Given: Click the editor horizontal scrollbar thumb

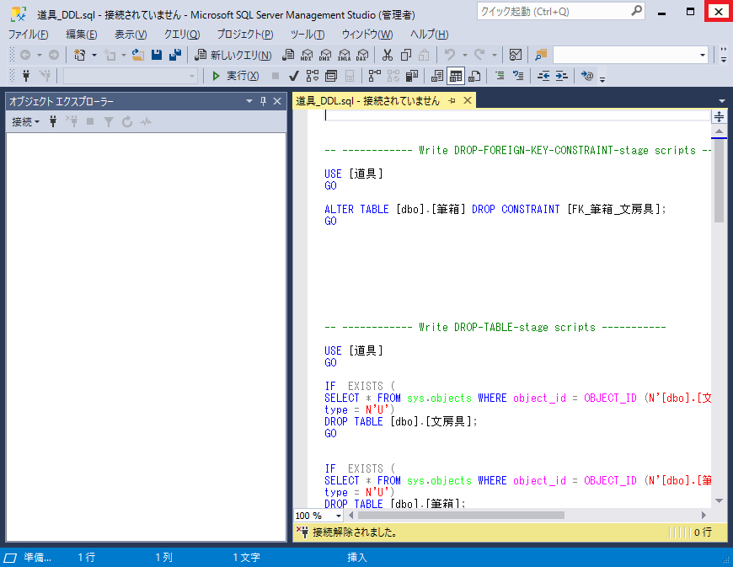Looking at the screenshot, I should [x=460, y=516].
